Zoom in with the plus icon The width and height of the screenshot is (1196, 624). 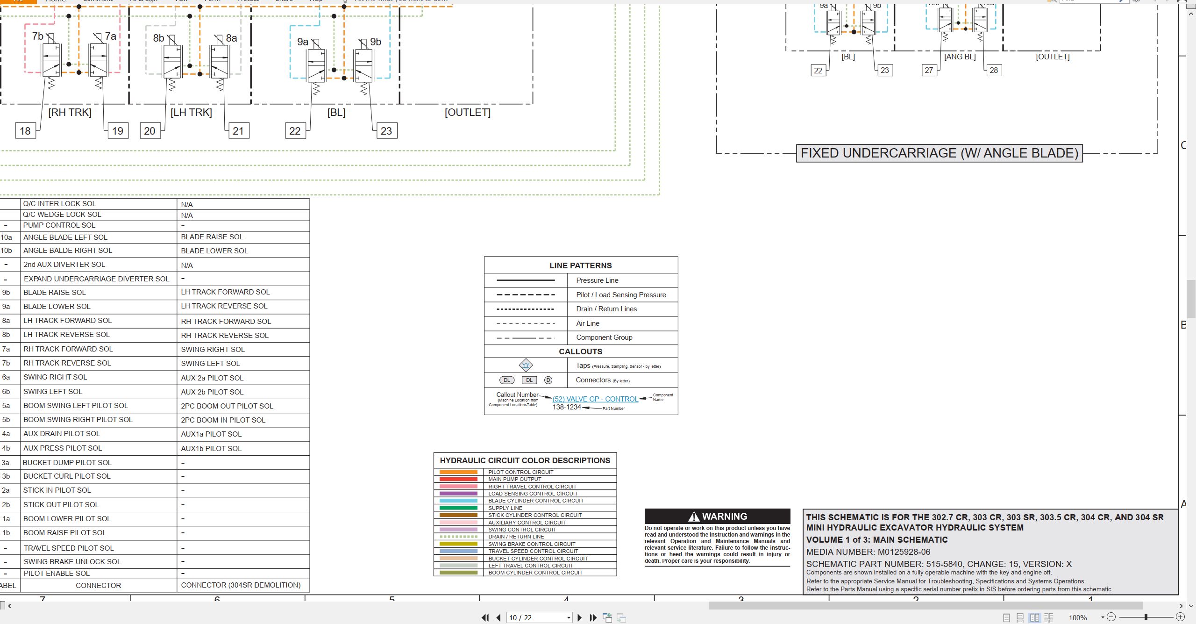click(x=1180, y=617)
